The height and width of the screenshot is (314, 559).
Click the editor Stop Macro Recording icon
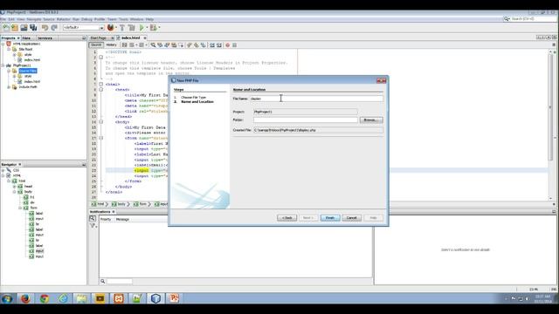[235, 45]
